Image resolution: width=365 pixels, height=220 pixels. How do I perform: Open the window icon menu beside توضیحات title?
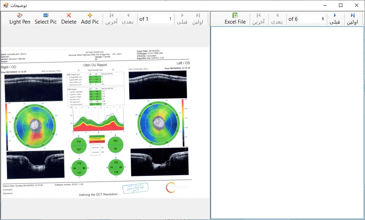(6, 5)
